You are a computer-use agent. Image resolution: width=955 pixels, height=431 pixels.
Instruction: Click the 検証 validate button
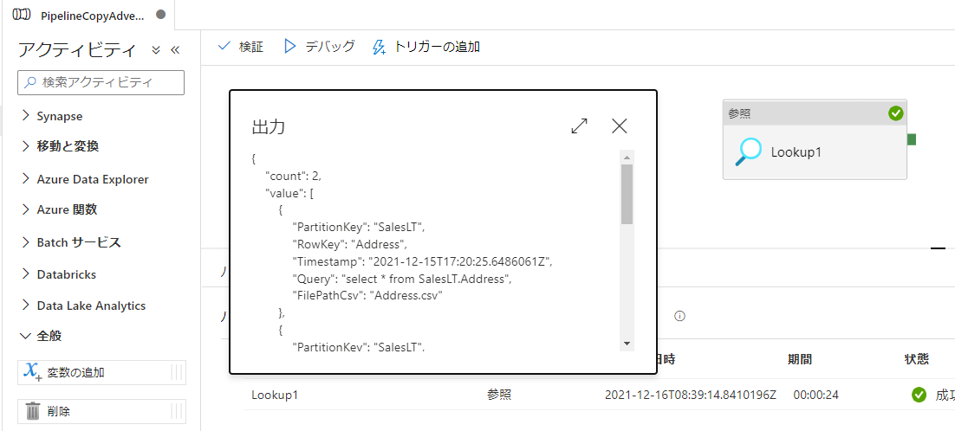(241, 47)
